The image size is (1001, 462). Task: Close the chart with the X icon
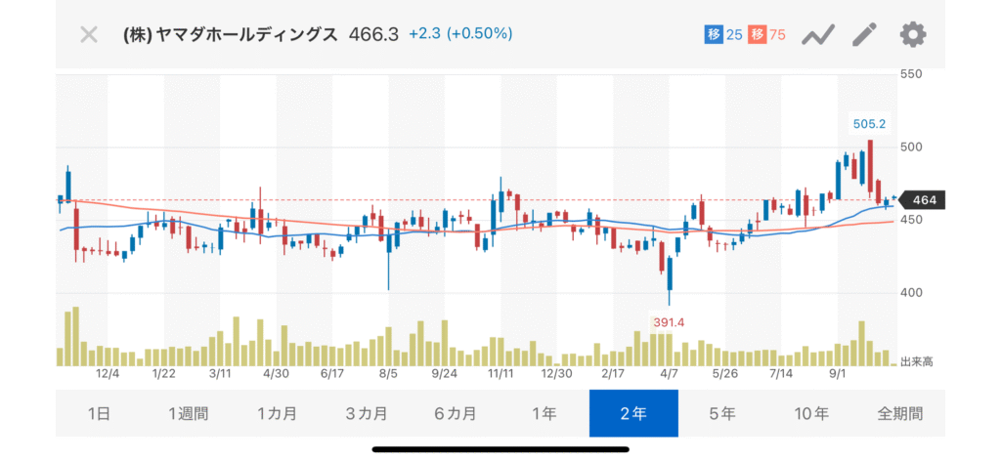pos(89,35)
